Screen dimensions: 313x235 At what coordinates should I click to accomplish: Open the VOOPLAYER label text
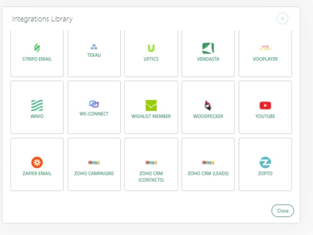point(265,59)
